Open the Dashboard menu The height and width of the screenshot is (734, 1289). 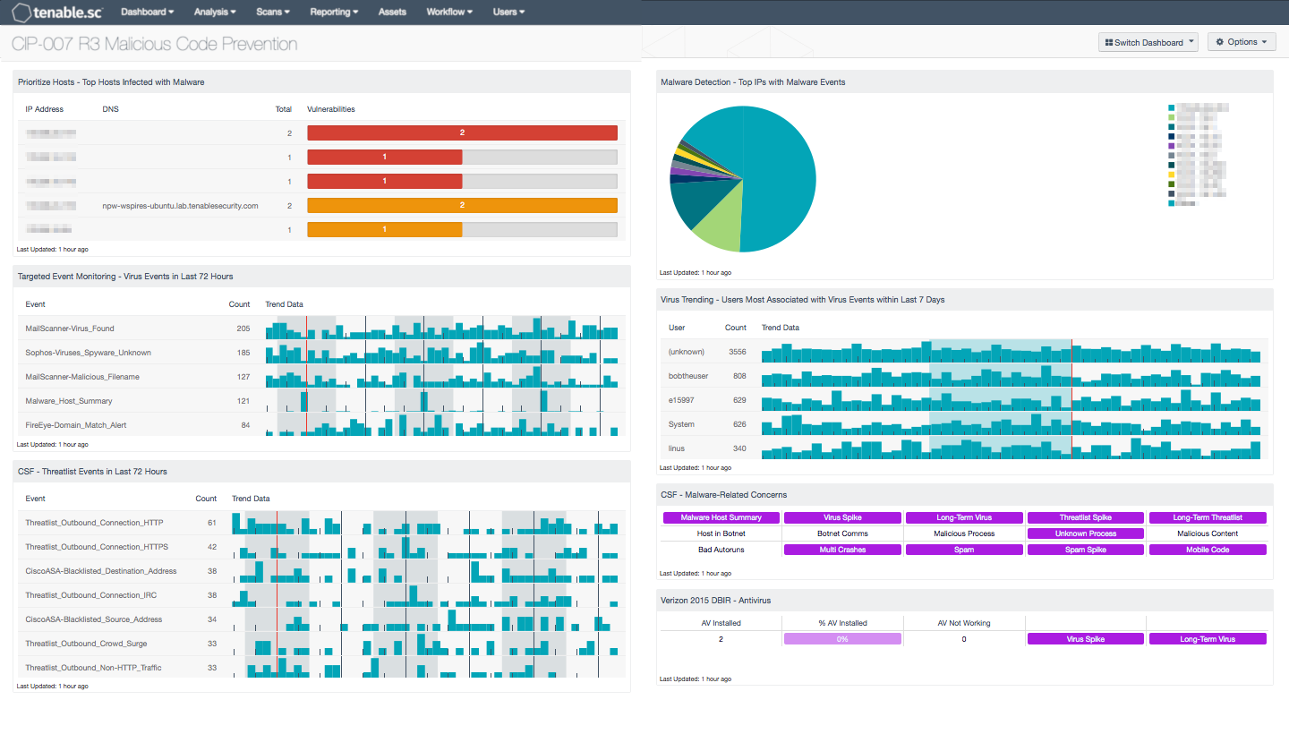pos(147,13)
